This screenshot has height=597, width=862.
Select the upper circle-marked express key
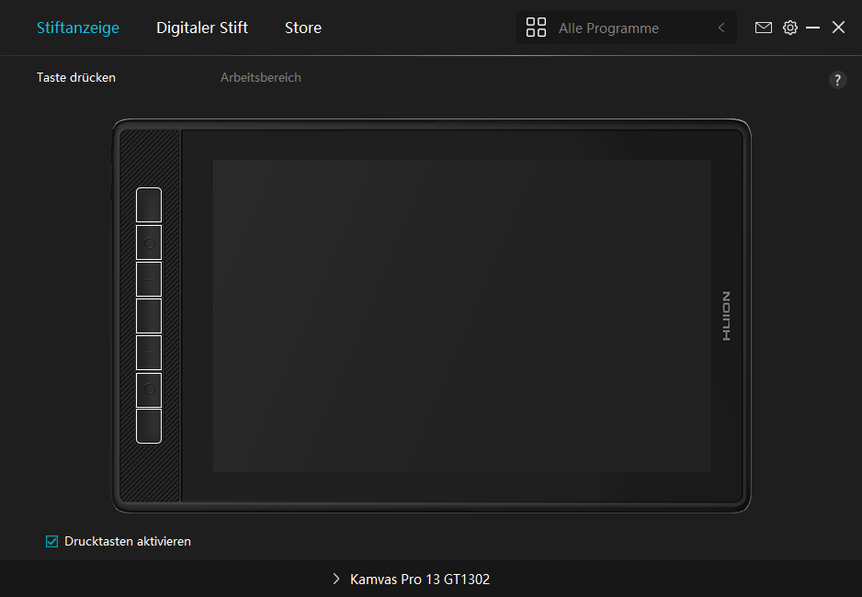pyautogui.click(x=149, y=242)
